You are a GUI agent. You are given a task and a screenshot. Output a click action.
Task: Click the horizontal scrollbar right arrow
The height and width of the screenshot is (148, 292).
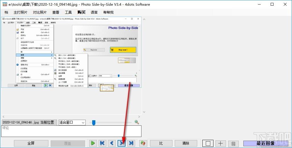click(x=139, y=117)
